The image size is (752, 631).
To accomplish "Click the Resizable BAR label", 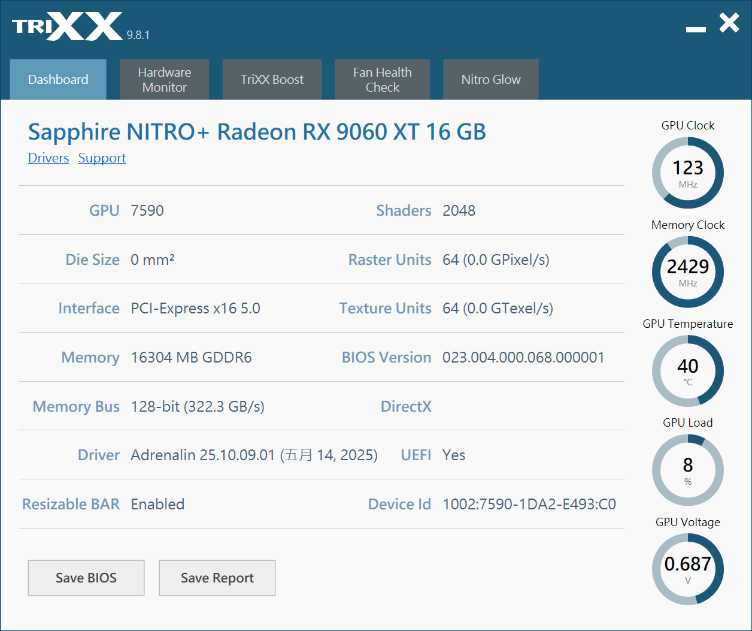I will [71, 504].
